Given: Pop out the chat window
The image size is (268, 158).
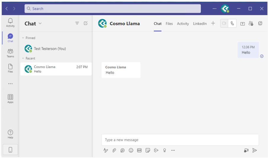Looking at the screenshot, I should [260, 23].
